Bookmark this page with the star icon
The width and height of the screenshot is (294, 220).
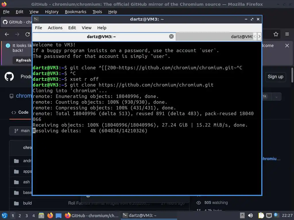pyautogui.click(x=276, y=34)
